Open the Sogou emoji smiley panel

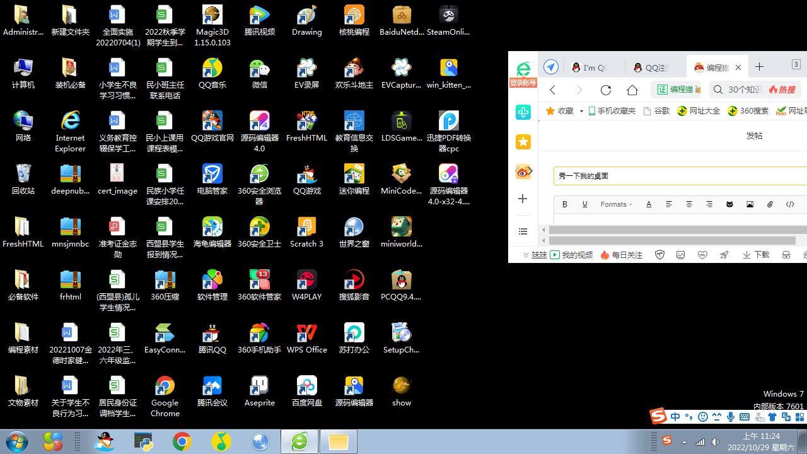pyautogui.click(x=703, y=417)
